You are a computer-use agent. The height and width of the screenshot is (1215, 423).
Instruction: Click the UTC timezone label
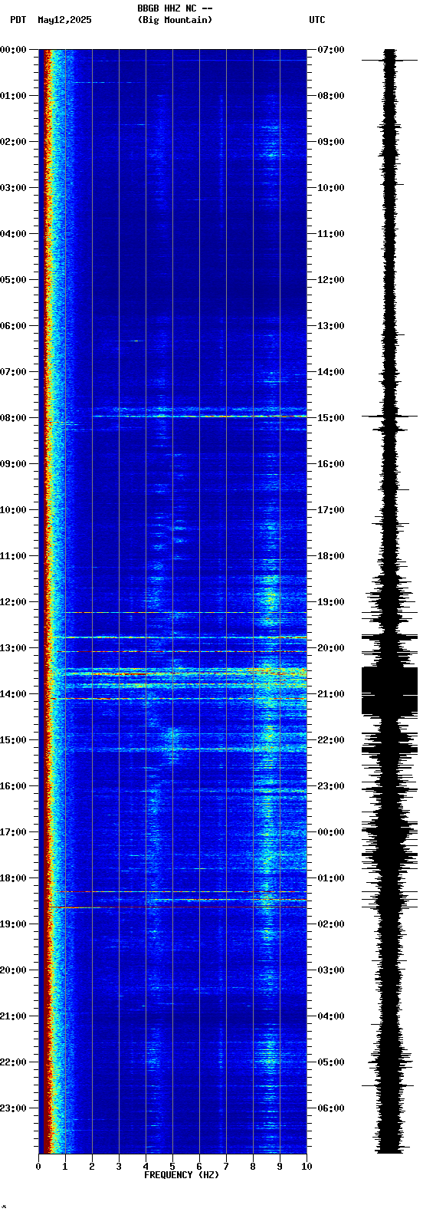pos(317,20)
